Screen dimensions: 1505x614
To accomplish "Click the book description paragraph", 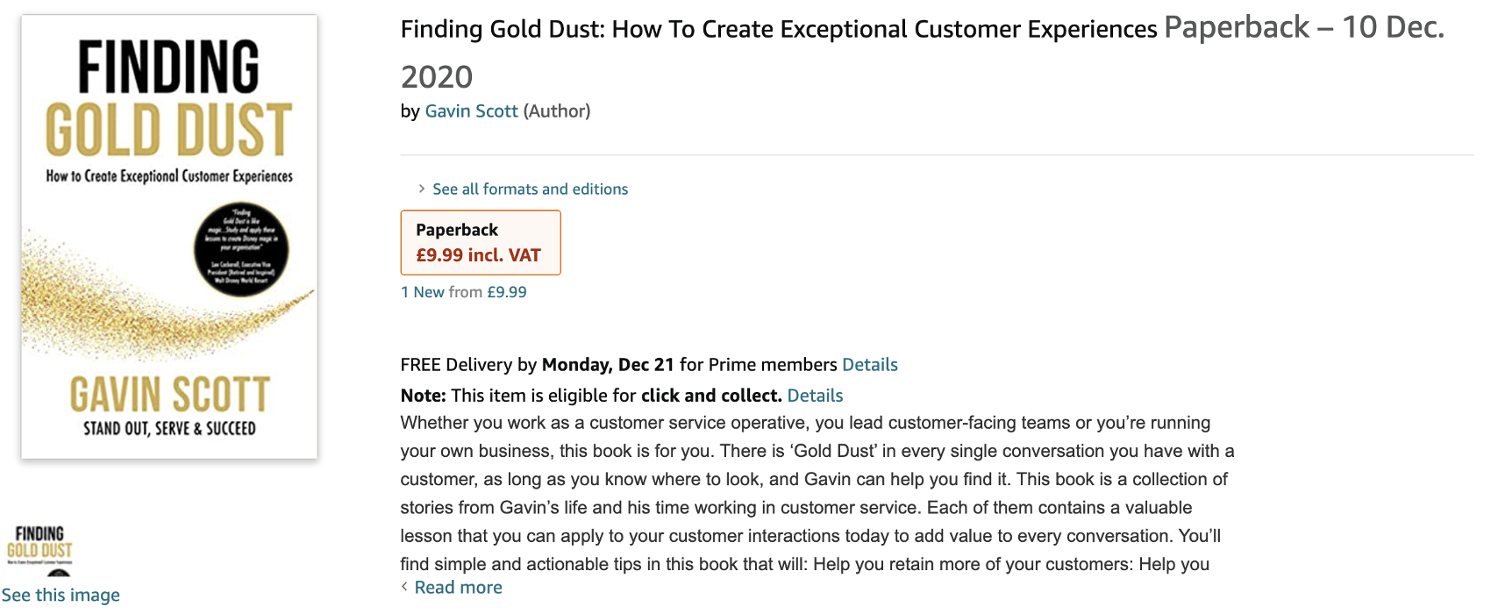I will point(816,493).
